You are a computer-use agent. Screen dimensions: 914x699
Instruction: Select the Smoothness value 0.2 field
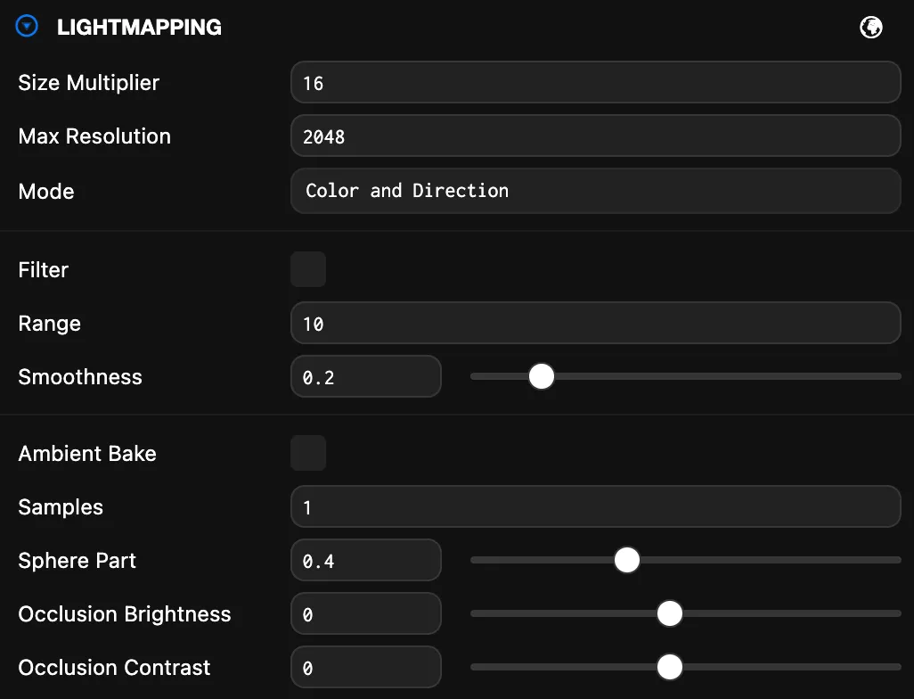[365, 376]
